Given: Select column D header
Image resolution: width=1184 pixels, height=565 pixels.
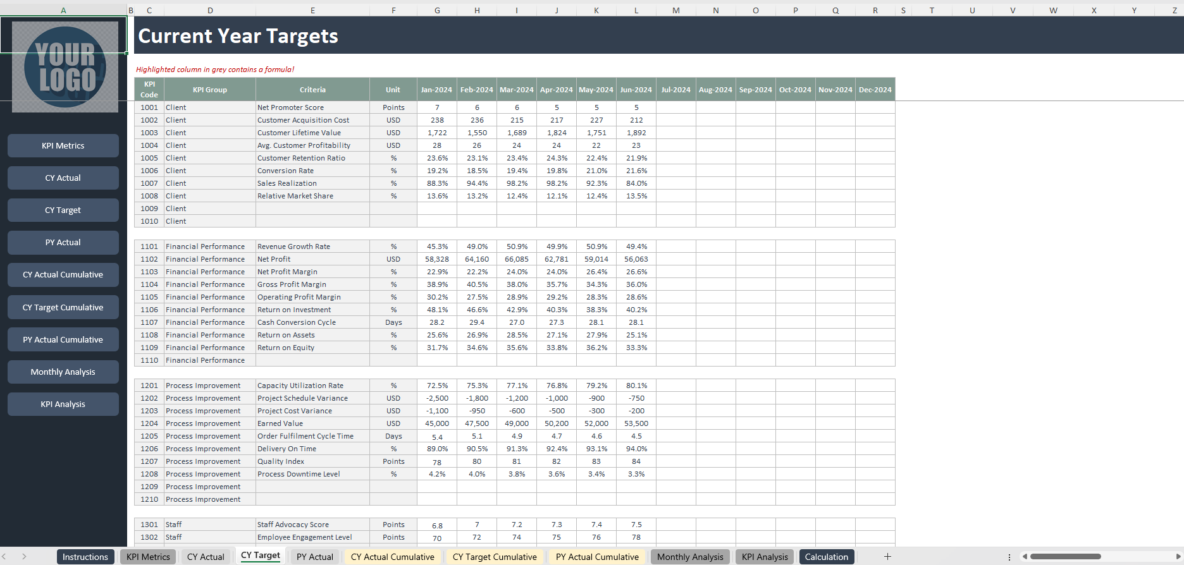Looking at the screenshot, I should [x=210, y=10].
